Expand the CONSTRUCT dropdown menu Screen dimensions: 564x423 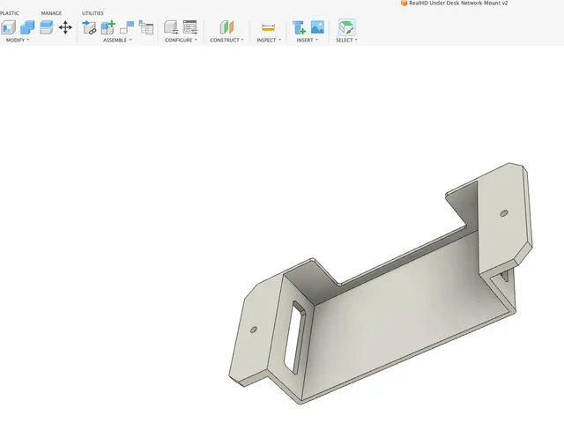[x=227, y=41]
